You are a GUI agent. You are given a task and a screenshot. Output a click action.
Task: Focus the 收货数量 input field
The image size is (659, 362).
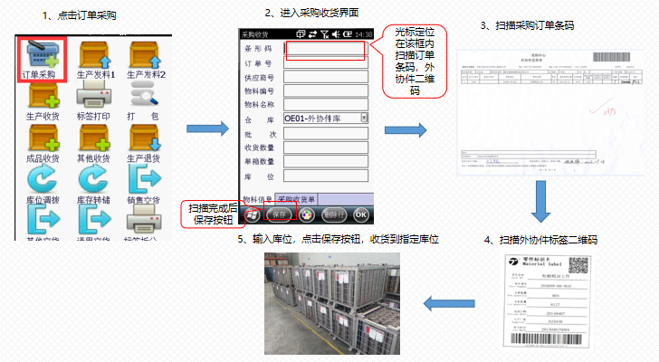326,148
